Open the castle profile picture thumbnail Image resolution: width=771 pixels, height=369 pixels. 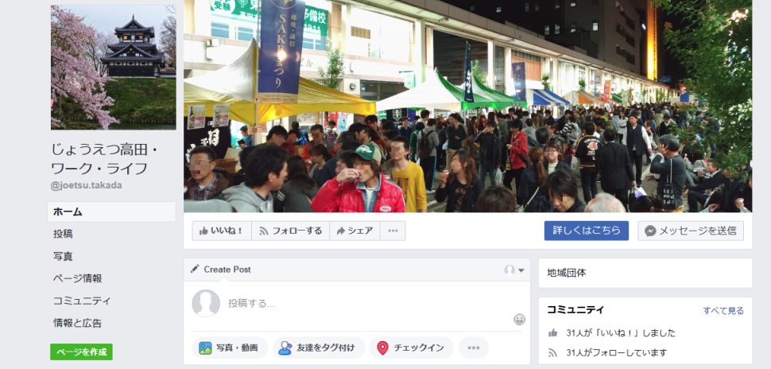tap(113, 68)
